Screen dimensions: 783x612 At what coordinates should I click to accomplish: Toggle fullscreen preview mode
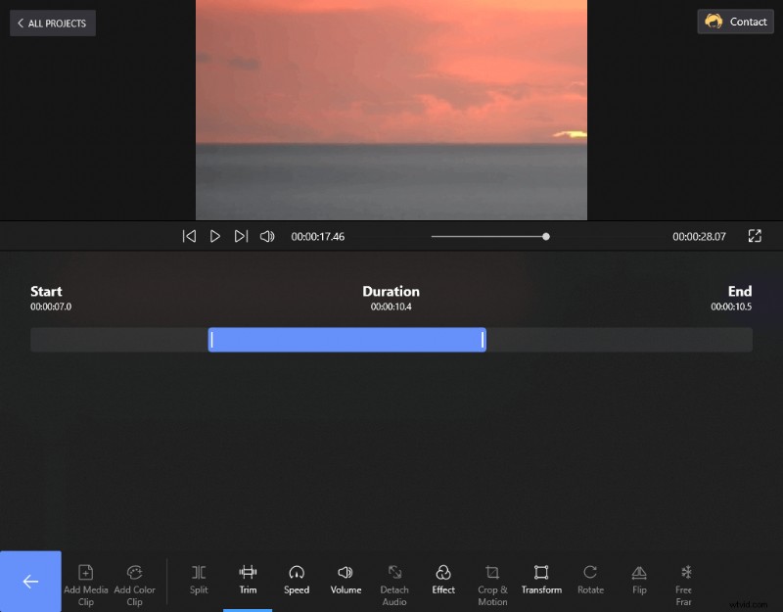[x=755, y=236]
